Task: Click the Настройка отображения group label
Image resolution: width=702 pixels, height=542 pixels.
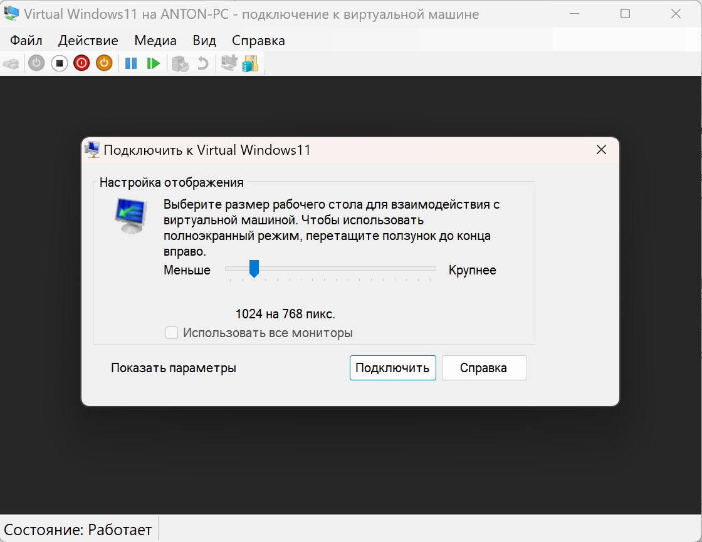Action: (172, 182)
